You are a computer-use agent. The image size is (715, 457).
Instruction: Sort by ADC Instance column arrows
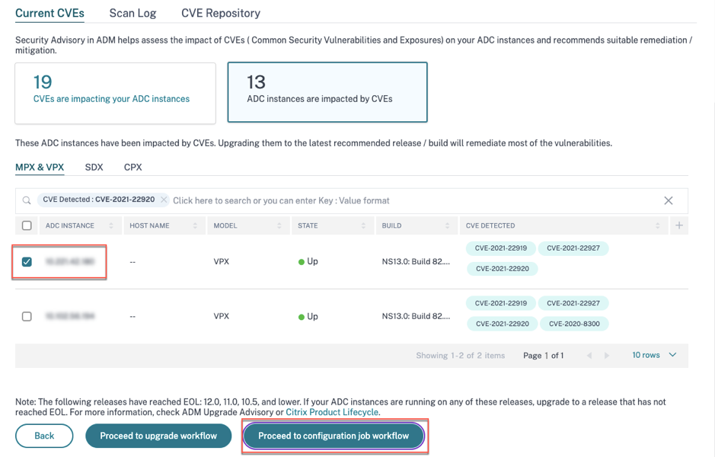point(111,225)
